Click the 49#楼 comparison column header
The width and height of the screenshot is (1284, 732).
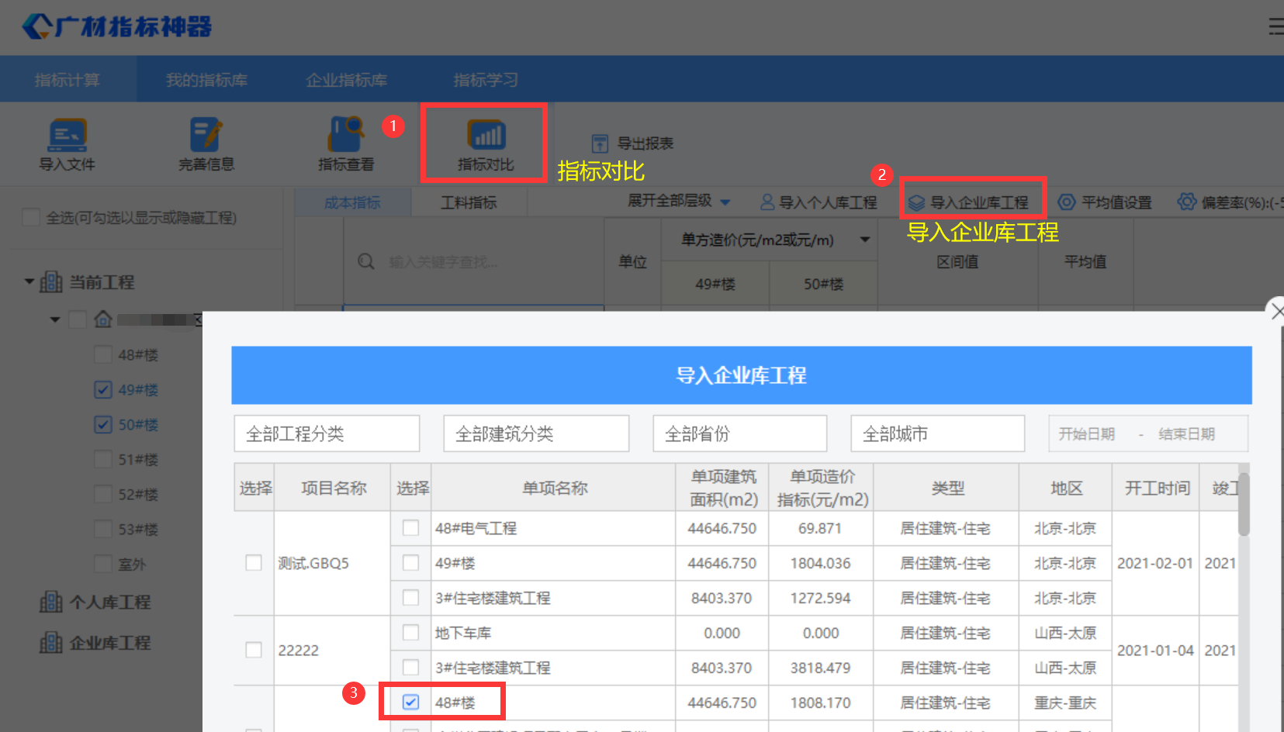(715, 284)
